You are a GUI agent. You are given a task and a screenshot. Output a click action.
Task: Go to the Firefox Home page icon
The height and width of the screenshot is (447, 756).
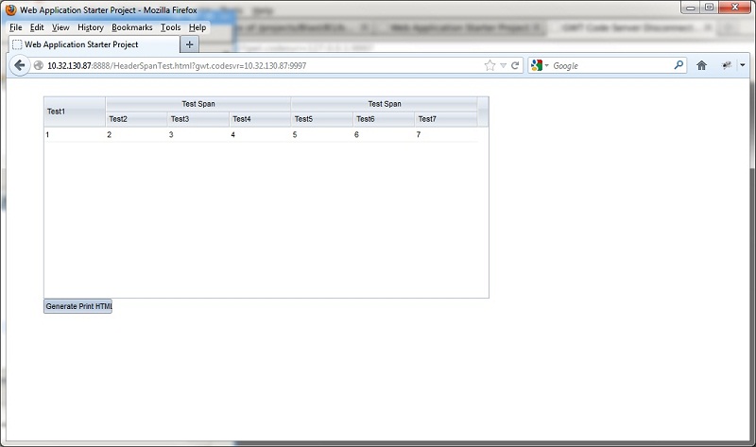[702, 66]
